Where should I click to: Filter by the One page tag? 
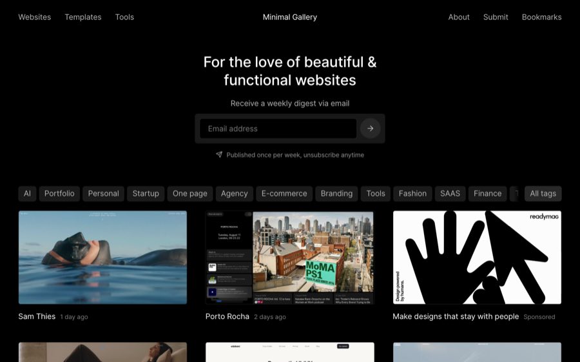pos(190,194)
